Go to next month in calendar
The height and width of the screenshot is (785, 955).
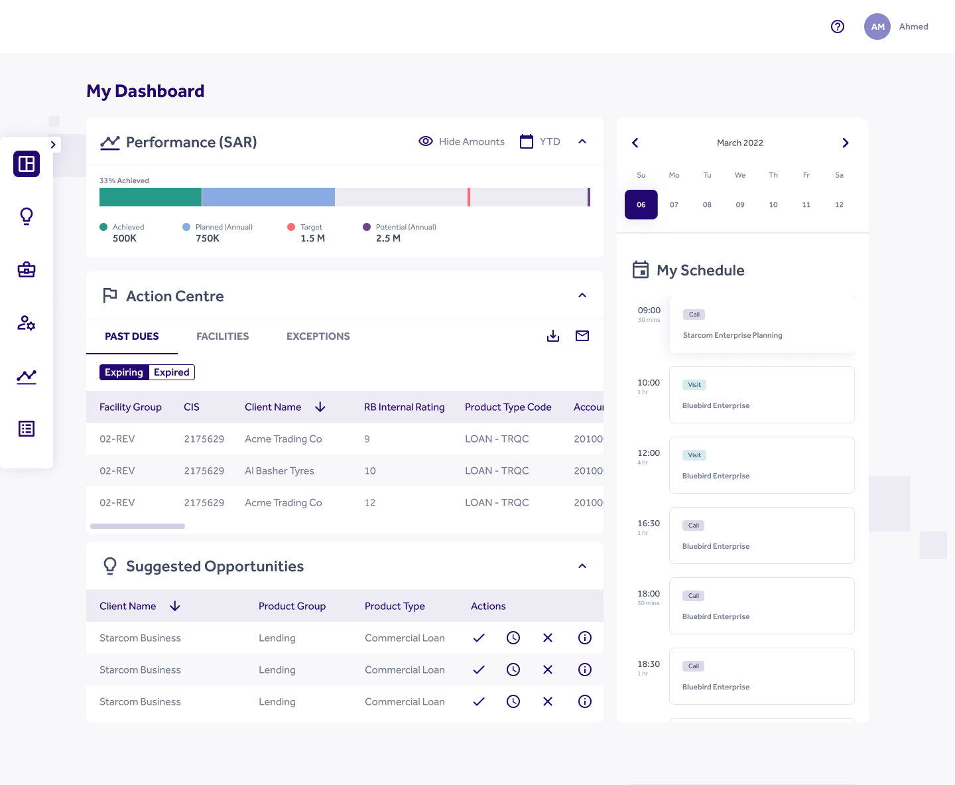(845, 143)
